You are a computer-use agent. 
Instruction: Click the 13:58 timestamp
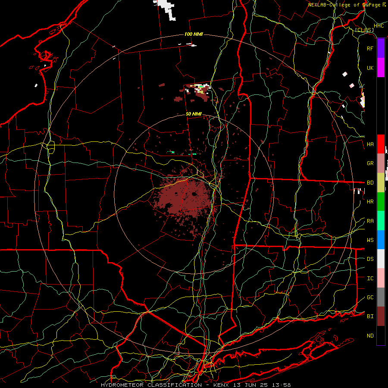[x=282, y=385]
